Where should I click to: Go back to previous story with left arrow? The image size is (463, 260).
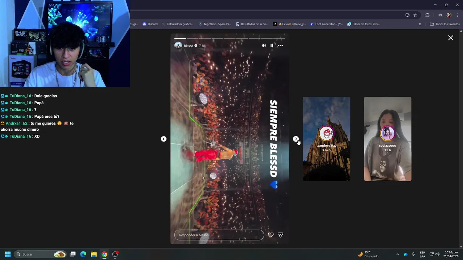[x=163, y=139]
